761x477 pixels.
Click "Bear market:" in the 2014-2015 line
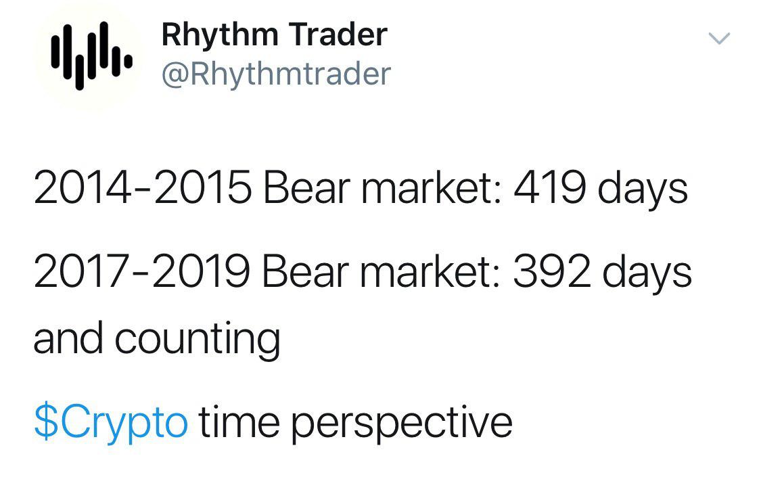[381, 190]
